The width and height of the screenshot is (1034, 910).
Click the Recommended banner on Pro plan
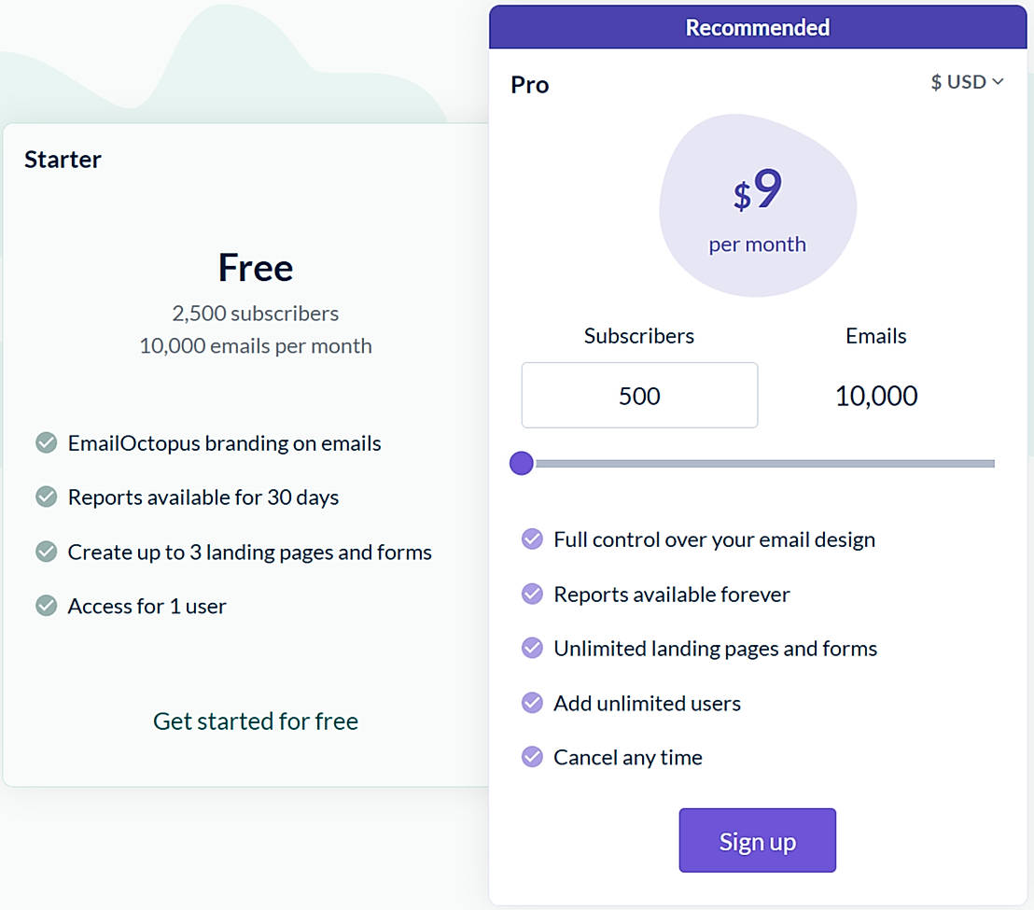pos(757,27)
